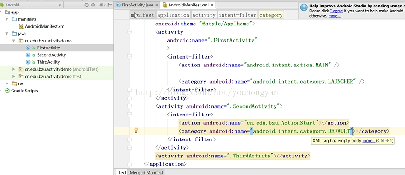Click the I agree link
The height and width of the screenshot is (175, 405).
(x=336, y=11)
